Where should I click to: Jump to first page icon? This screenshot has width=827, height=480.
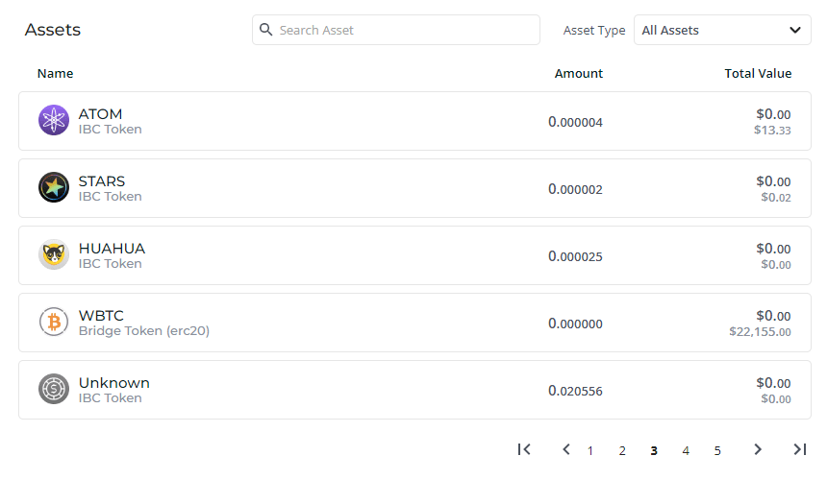click(524, 449)
